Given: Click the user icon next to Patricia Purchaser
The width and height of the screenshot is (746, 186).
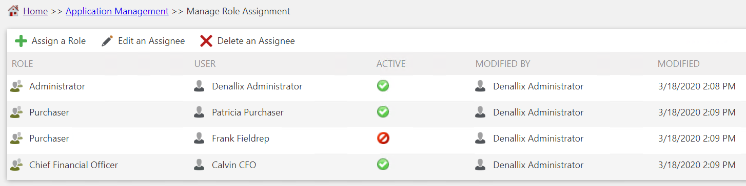Looking at the screenshot, I should [199, 112].
